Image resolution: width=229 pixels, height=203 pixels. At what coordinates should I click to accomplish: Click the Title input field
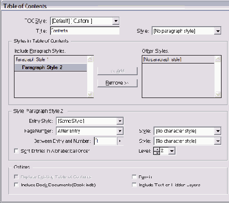pos(85,31)
